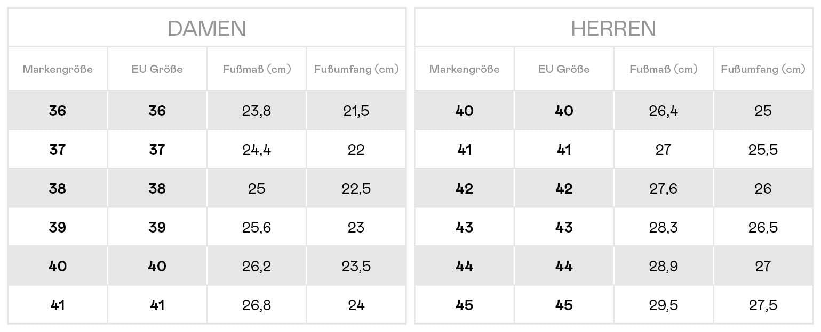This screenshot has width=821, height=332.
Task: Select the 28,3 Fußmaß cell
Action: tap(663, 227)
